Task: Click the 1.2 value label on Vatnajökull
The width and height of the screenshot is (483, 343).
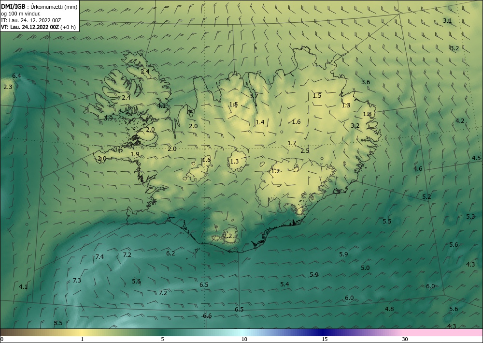Action: pos(275,171)
